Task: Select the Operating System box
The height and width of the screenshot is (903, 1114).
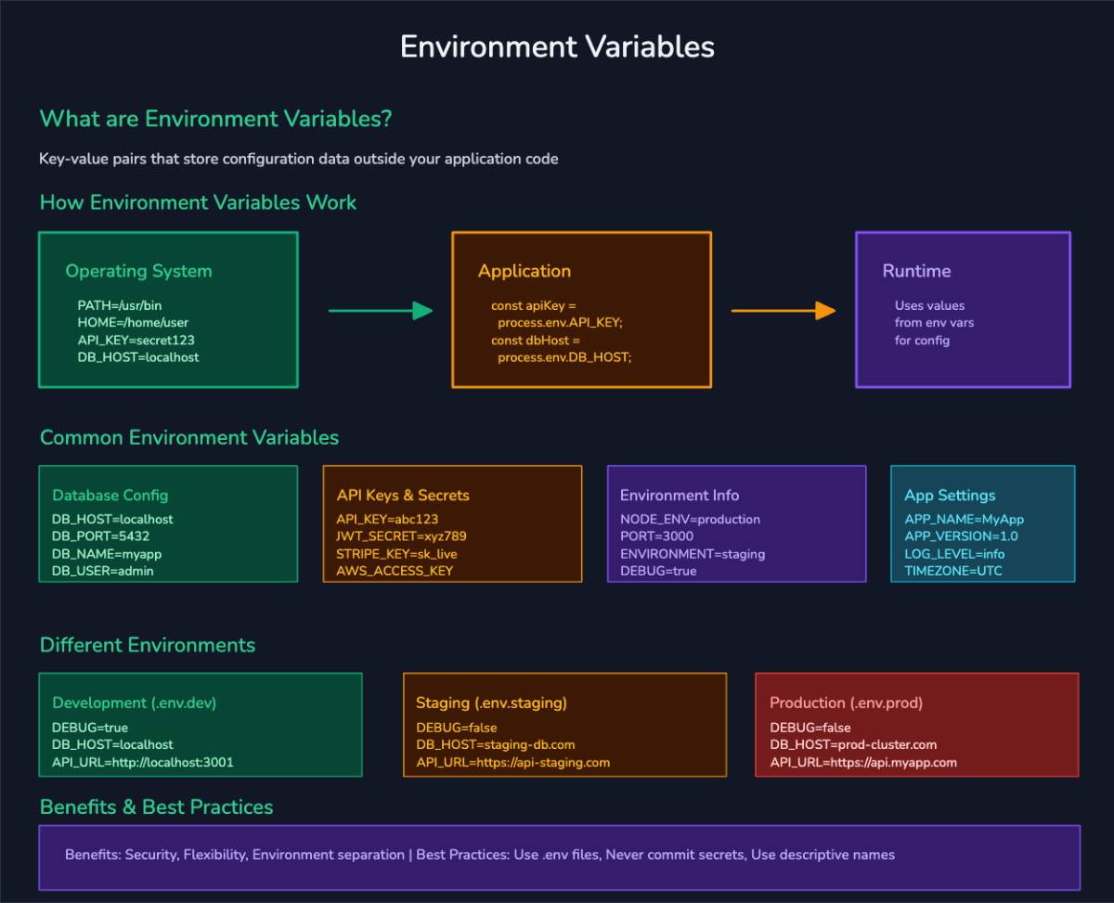Action: 167,310
